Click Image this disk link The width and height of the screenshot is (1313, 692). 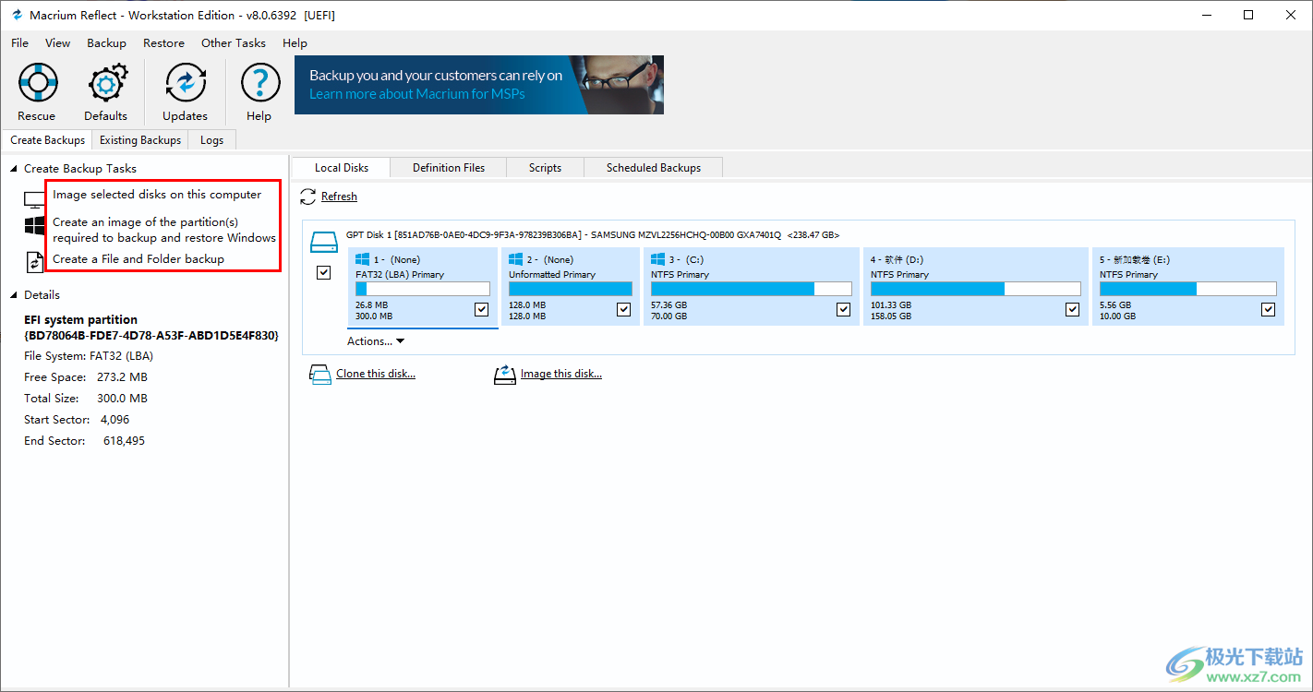pyautogui.click(x=561, y=375)
